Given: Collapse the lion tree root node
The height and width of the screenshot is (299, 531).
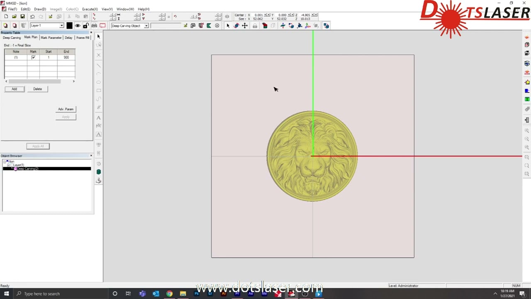Looking at the screenshot, I should (x=5, y=162).
